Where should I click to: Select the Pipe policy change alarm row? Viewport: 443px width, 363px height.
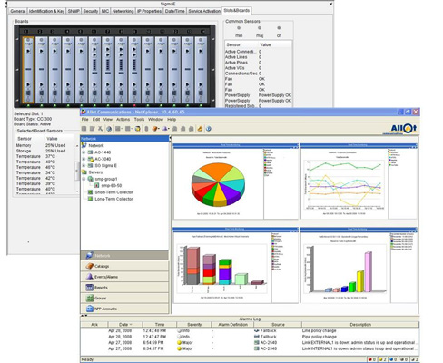pyautogui.click(x=250, y=337)
